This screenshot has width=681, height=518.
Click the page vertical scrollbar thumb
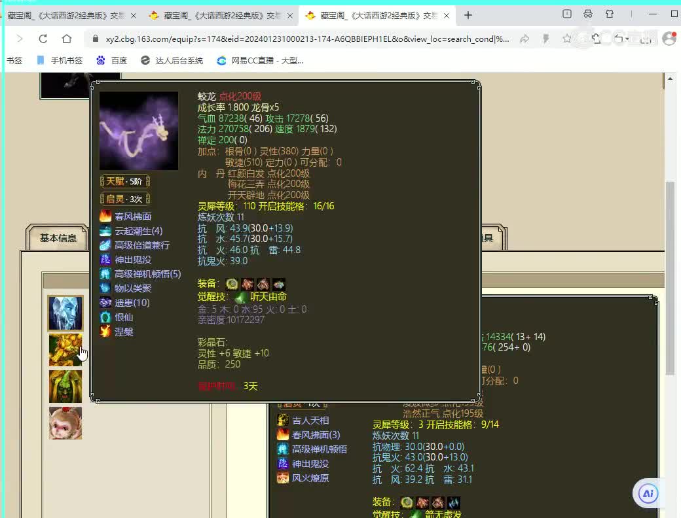tap(670, 278)
